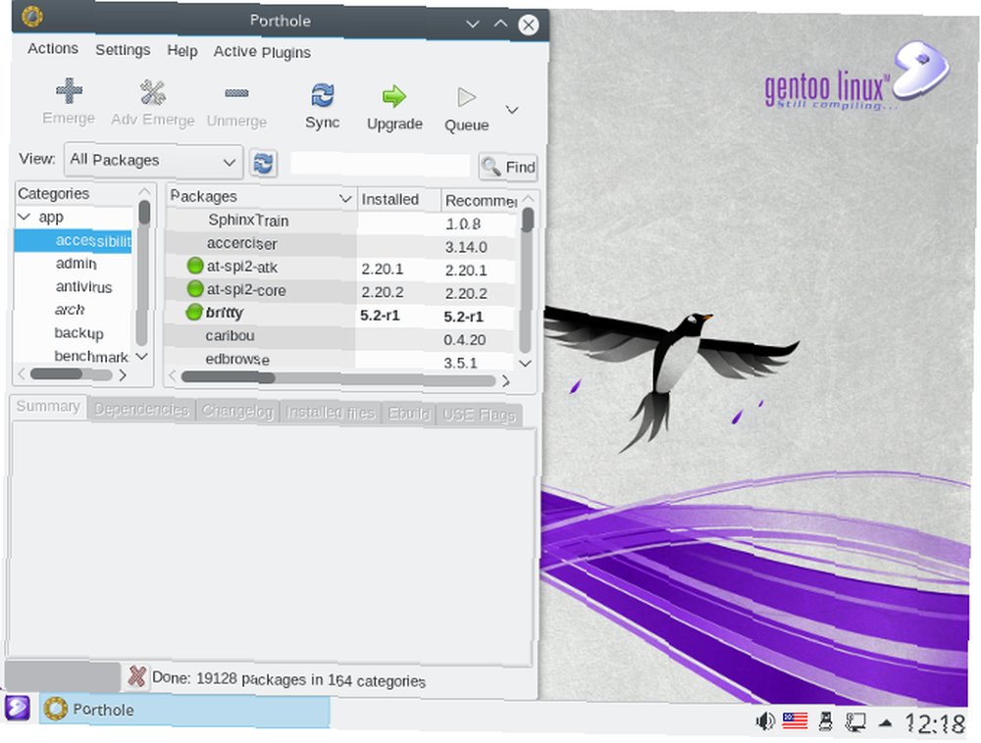
Task: Click the network monitor tray icon
Action: coord(855,722)
